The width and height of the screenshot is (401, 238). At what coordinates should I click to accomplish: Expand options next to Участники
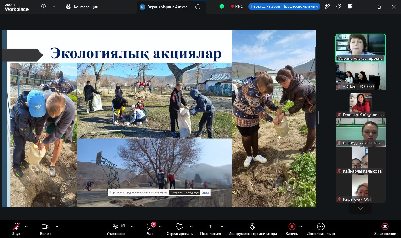coord(132,226)
